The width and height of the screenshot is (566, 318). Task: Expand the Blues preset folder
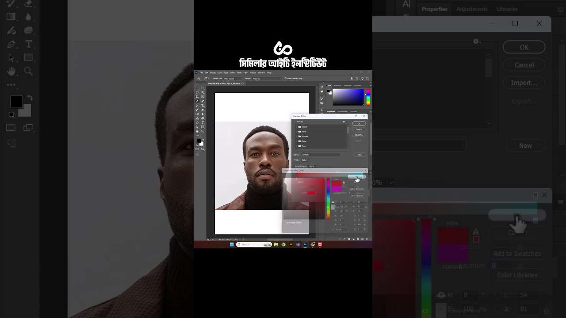click(297, 132)
